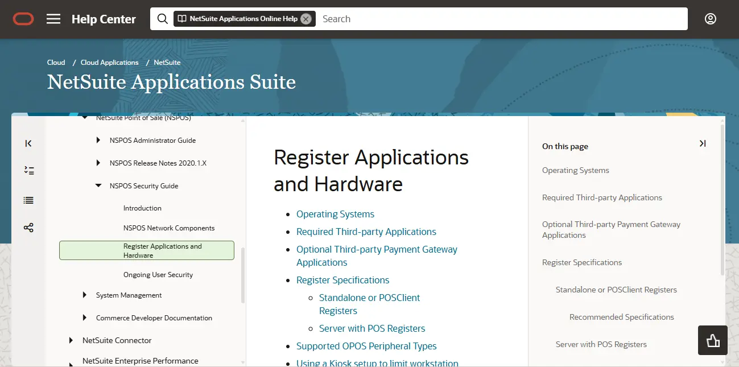Open the Cloud breadcrumb link
The height and width of the screenshot is (367, 739).
[x=56, y=63]
